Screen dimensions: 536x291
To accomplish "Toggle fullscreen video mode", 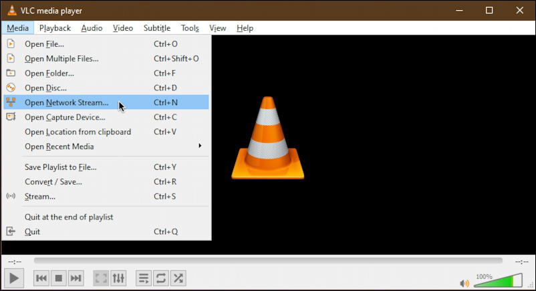I will pyautogui.click(x=101, y=278).
